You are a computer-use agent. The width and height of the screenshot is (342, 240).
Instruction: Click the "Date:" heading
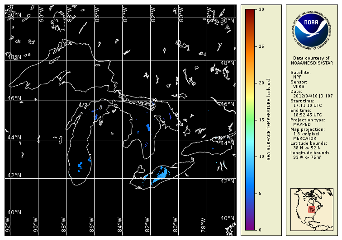[296, 92]
